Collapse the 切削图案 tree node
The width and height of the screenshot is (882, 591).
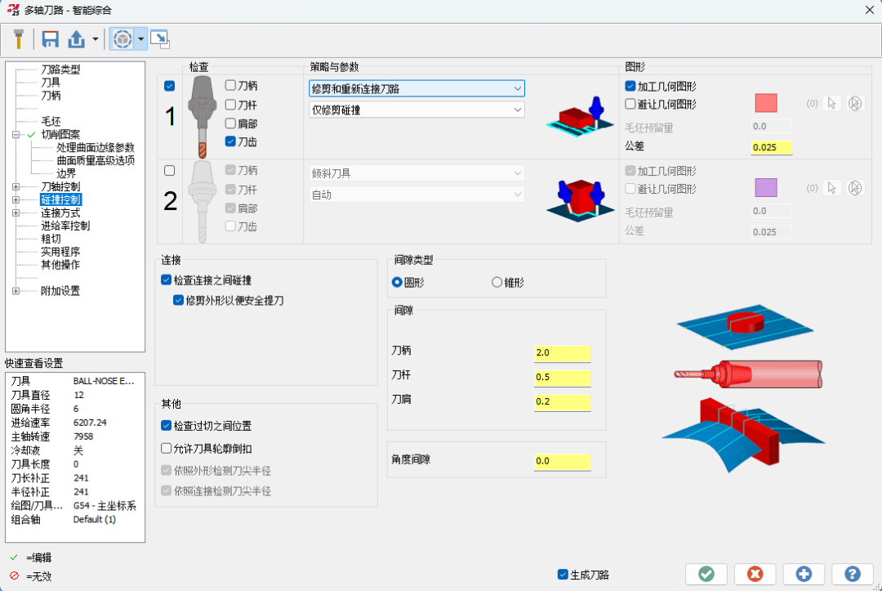(16, 135)
